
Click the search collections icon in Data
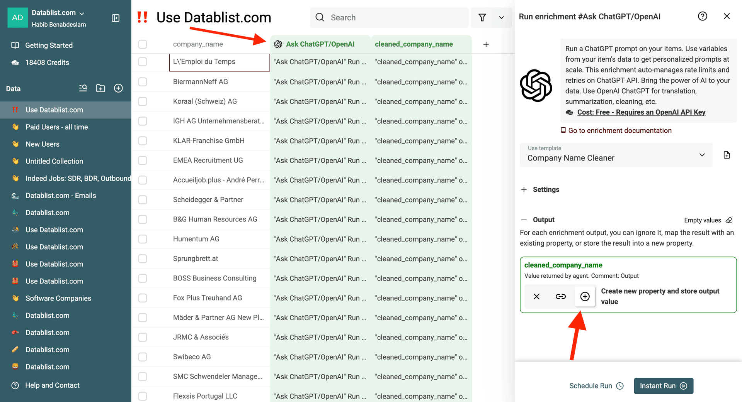click(83, 88)
